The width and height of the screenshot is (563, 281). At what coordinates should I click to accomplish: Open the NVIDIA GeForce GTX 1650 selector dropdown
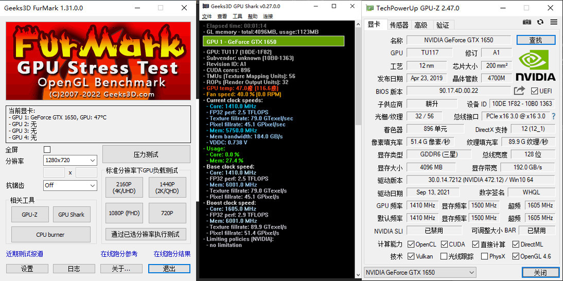[x=420, y=272]
